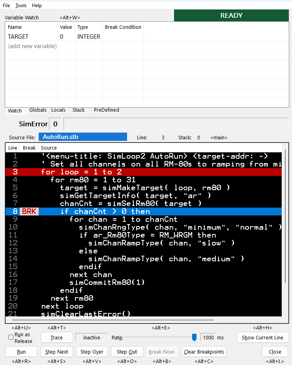Open the Help menu
The height and width of the screenshot is (365, 292).
(x=37, y=6)
